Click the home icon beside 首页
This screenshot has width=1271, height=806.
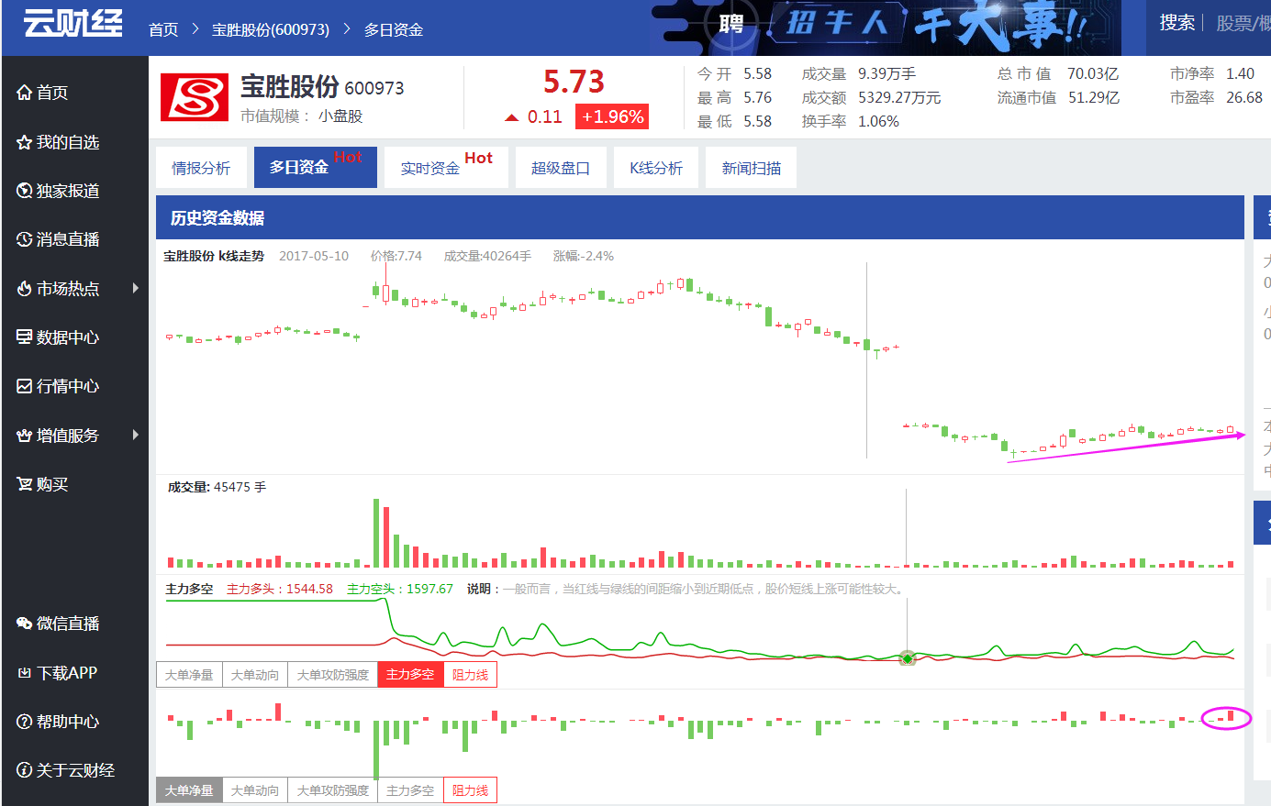[25, 93]
